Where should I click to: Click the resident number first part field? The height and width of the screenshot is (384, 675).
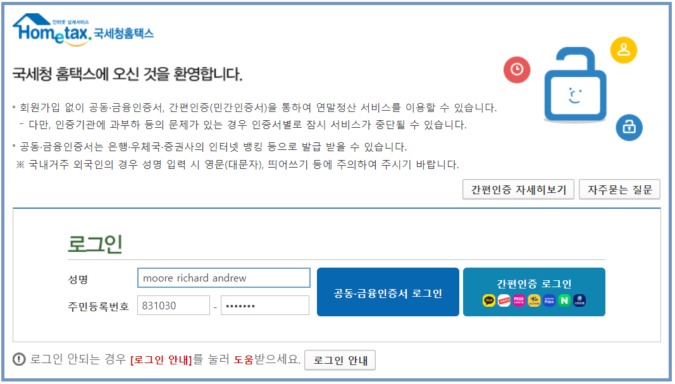(x=173, y=305)
